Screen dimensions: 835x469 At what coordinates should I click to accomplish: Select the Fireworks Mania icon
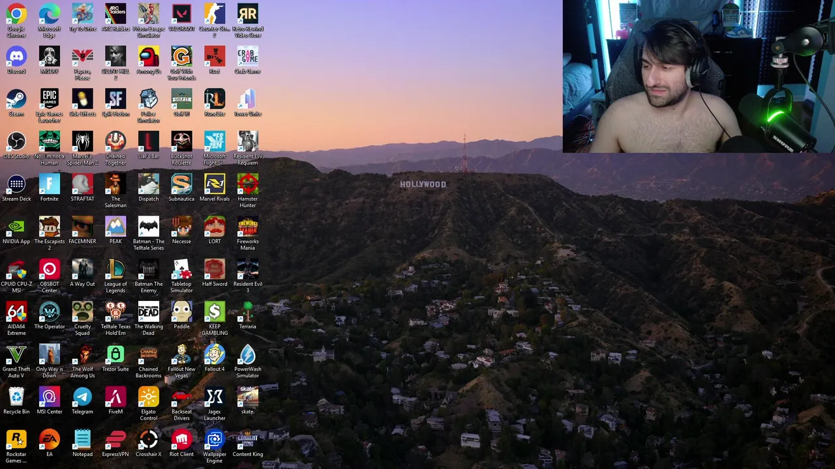pos(248,233)
